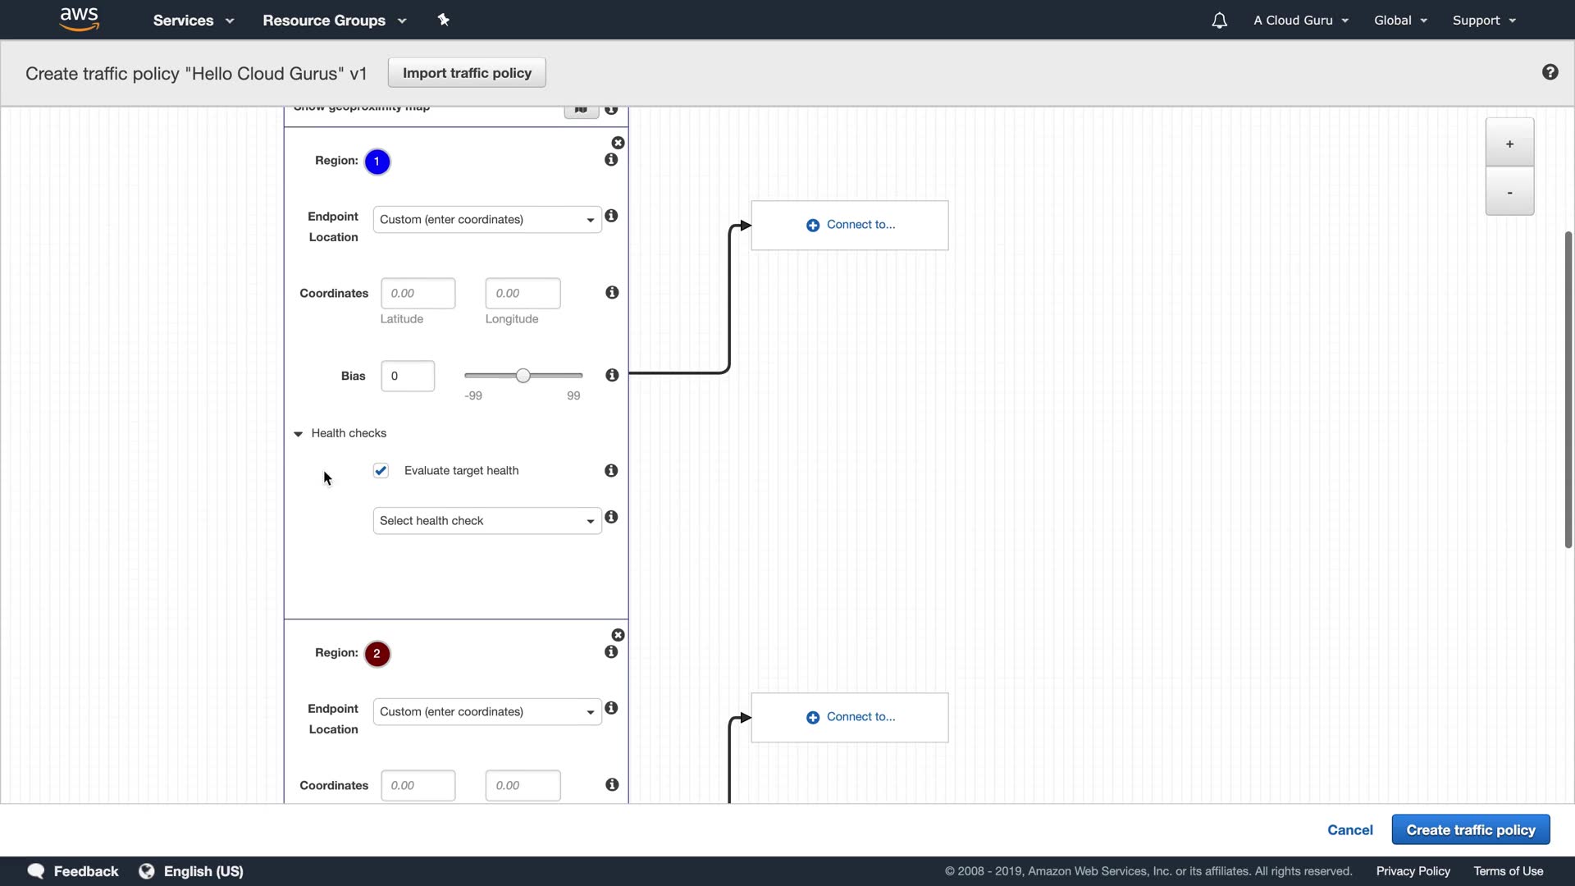1575x886 pixels.
Task: Click the Bias slider handle
Action: [x=523, y=376]
